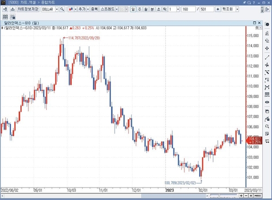
Task: Click the symbol search magnifier icon
Action: click(62, 9)
